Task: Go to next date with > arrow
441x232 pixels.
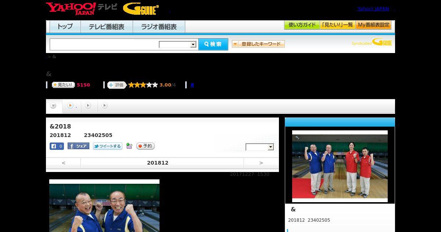Action: 261,163
